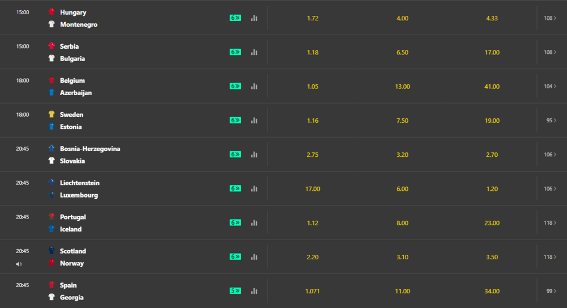Screen dimensions: 567x308
Task: Click the speaker audio icon under Scotland match time
Action: coord(19,264)
